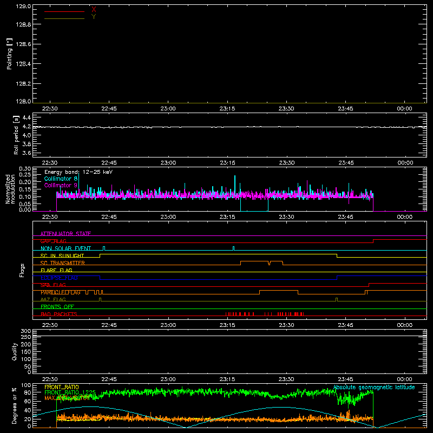The image size is (433, 433).
Task: Click the Roll period axis title
Action: [16, 135]
